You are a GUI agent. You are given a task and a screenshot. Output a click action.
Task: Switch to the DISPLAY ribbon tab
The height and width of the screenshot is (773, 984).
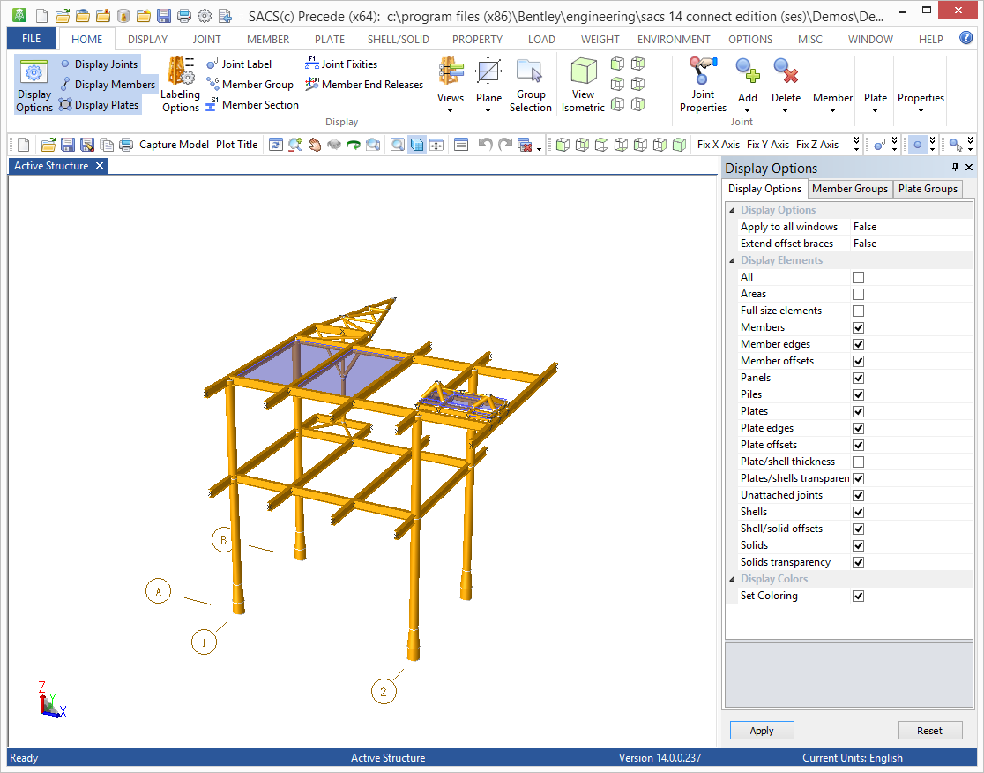coord(147,39)
